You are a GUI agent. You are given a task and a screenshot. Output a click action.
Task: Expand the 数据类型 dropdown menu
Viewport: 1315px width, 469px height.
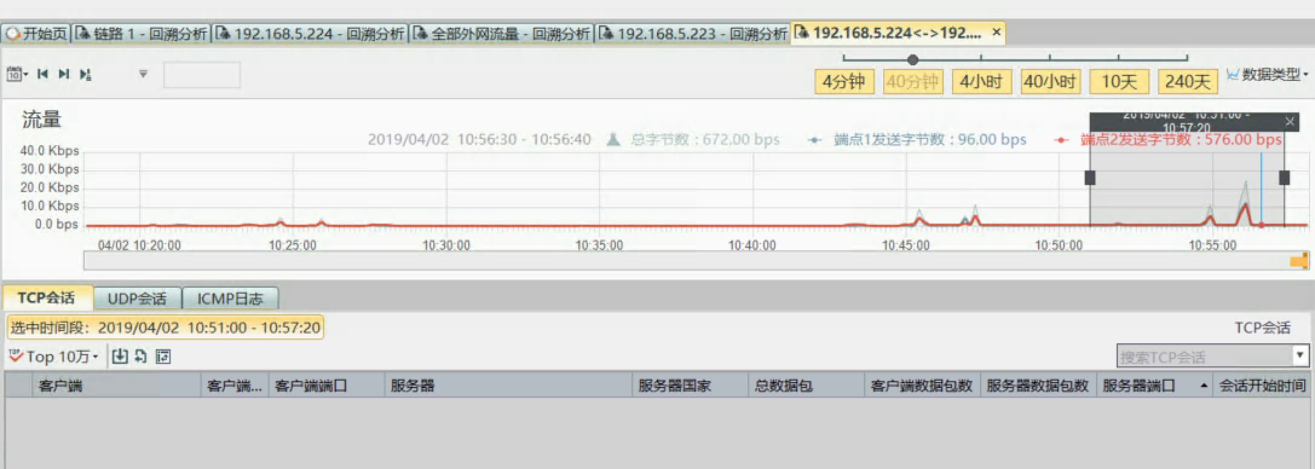click(1267, 75)
